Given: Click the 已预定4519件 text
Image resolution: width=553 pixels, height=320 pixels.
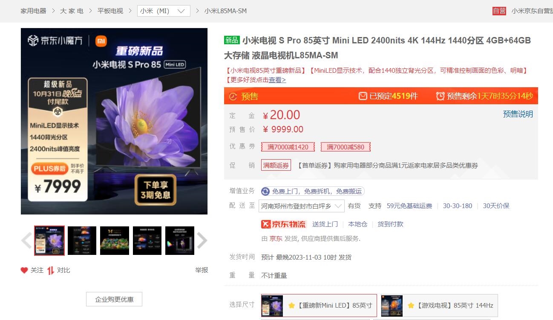Looking at the screenshot, I should click(x=394, y=96).
